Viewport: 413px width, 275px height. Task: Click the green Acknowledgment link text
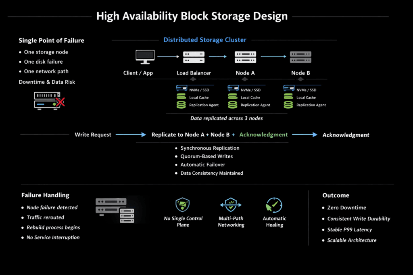[x=263, y=134]
